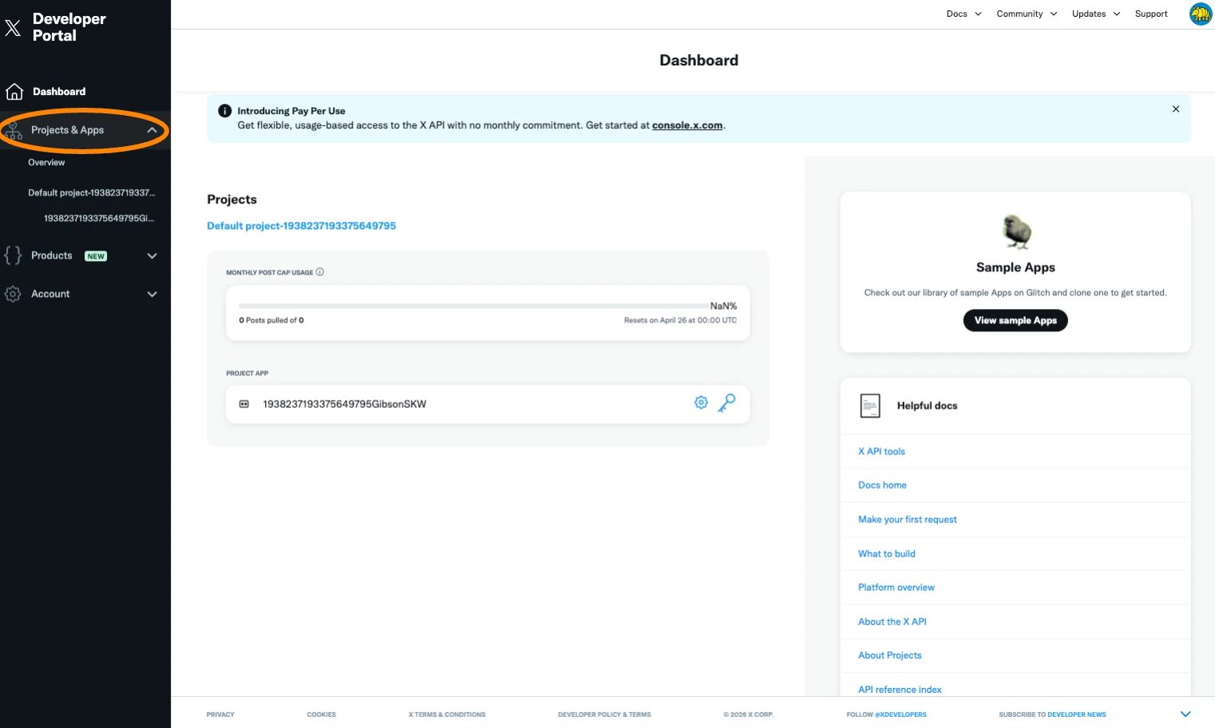This screenshot has width=1215, height=728.
Task: Click the Projects heading
Action: point(232,200)
